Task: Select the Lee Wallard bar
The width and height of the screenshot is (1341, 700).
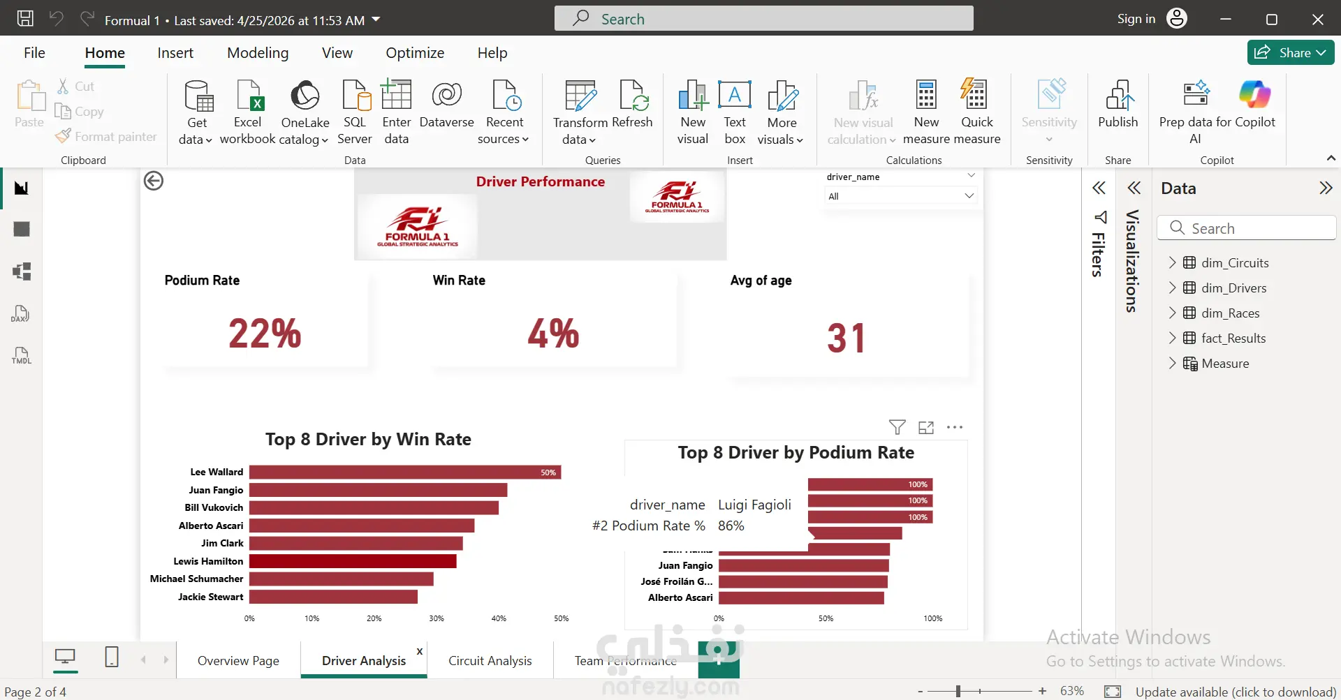Action: pyautogui.click(x=405, y=472)
